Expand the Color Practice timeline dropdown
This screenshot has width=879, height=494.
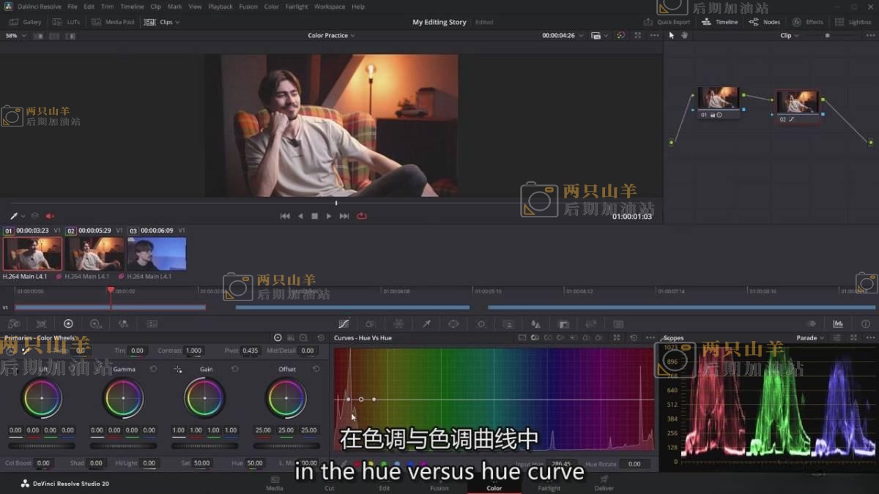[331, 35]
